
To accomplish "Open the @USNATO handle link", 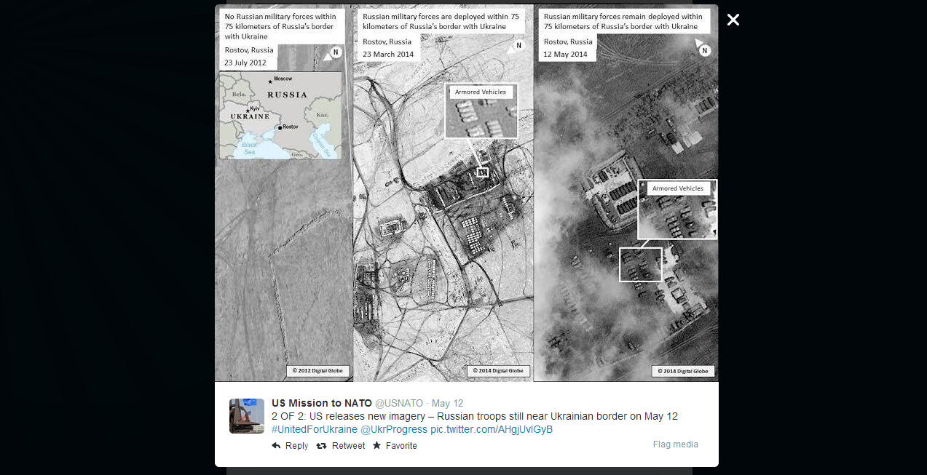I will click(399, 403).
